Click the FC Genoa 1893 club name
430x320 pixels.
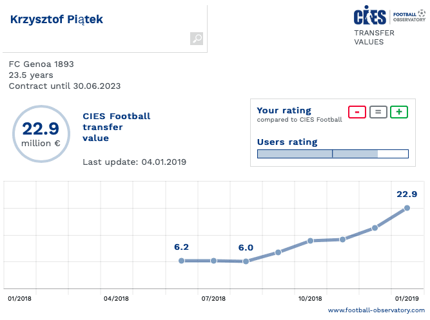pos(41,64)
